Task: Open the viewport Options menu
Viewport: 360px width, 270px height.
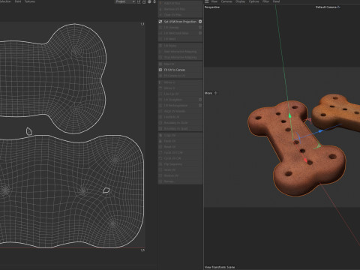Action: tap(253, 1)
